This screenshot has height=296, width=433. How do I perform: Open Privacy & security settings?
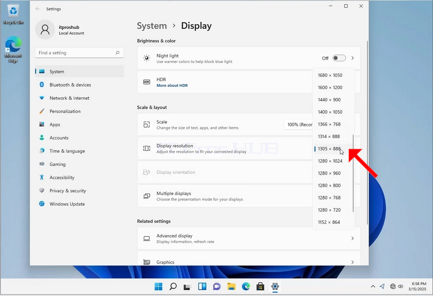79,191
